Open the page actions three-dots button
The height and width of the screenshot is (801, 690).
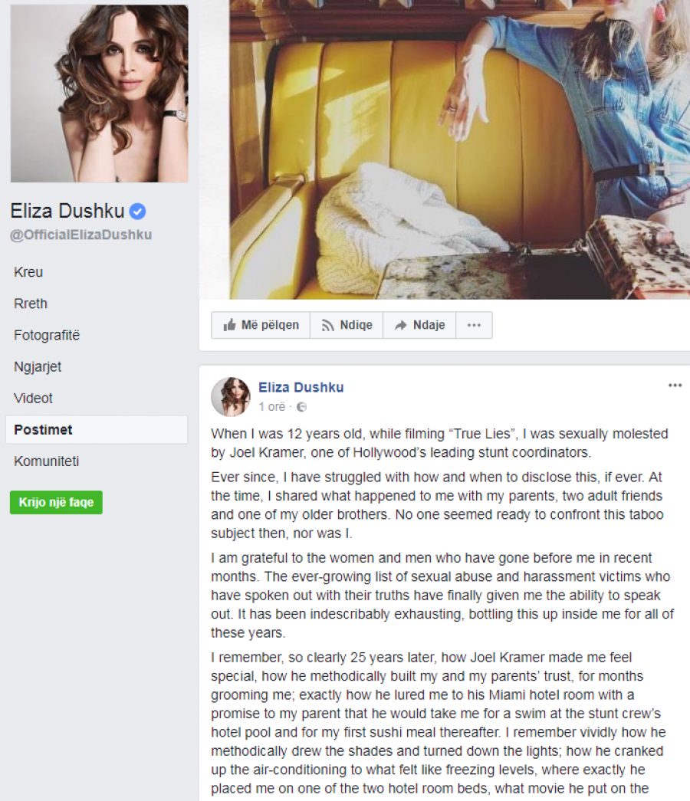click(x=474, y=325)
